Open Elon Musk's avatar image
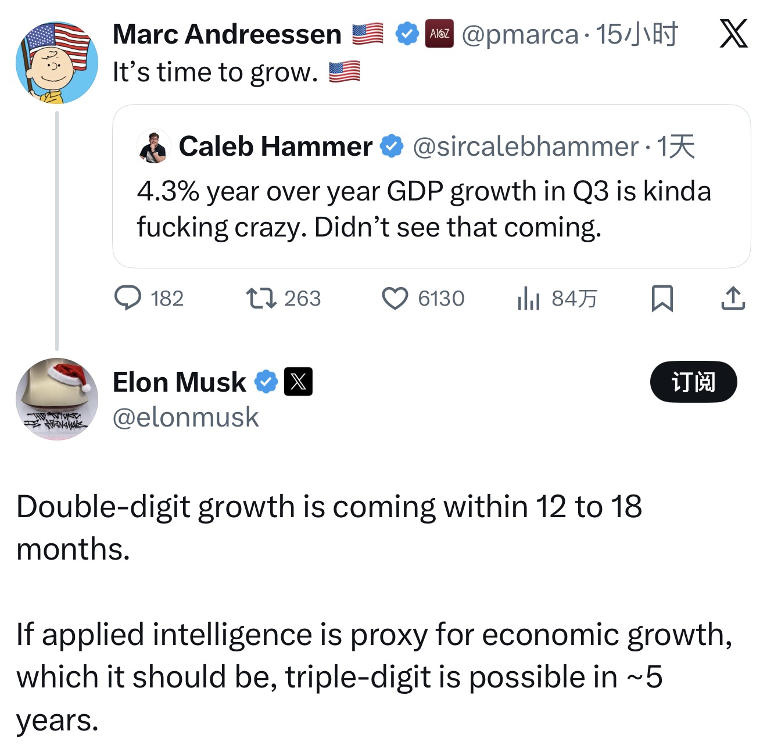 point(57,399)
